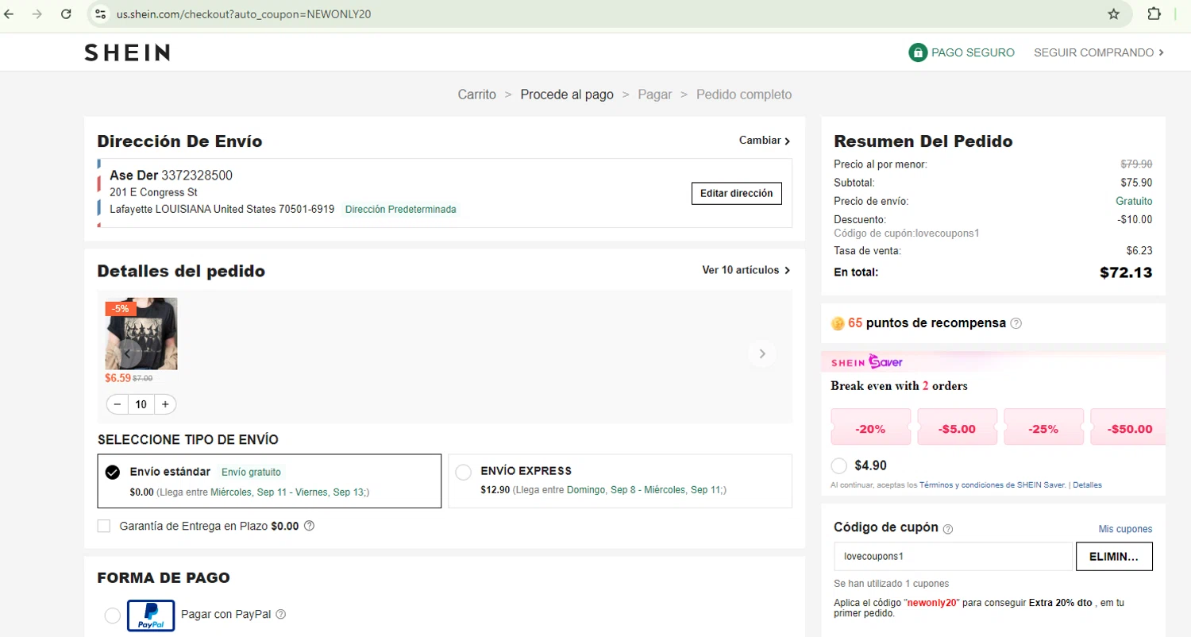Screen dimensions: 1191x637
Task: Click the total amount $72.13
Action: (1126, 272)
